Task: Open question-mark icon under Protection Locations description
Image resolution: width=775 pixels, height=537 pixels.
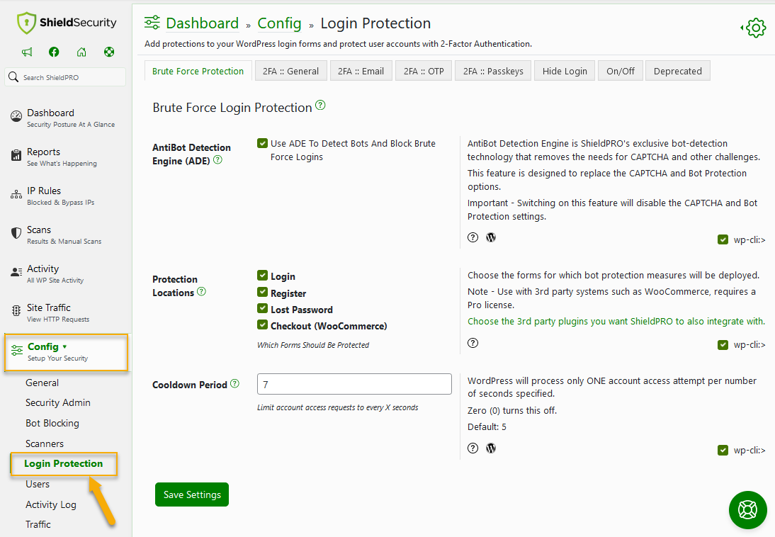Action: tap(473, 343)
